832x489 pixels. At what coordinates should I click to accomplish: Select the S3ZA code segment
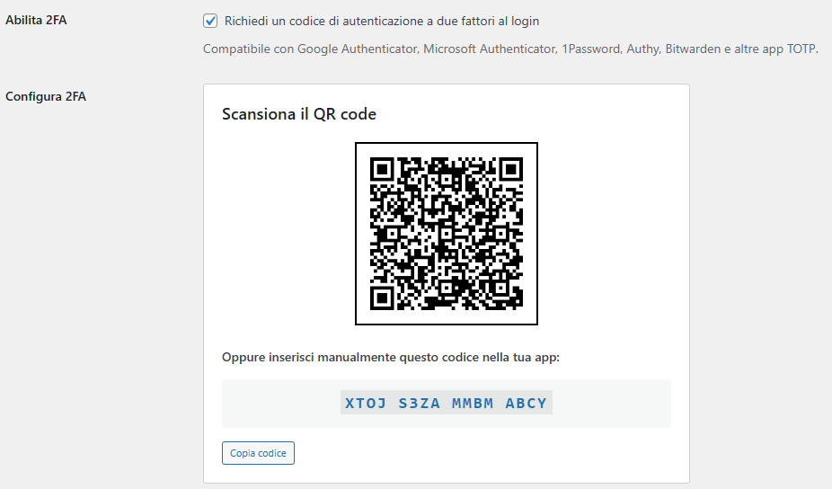pos(420,404)
